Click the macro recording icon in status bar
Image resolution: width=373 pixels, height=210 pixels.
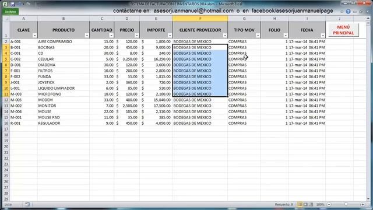tap(27, 205)
